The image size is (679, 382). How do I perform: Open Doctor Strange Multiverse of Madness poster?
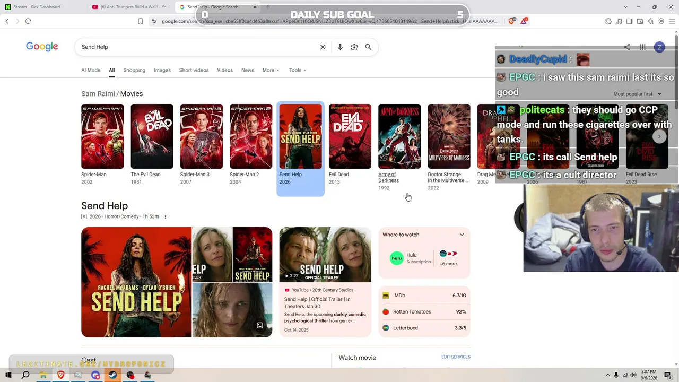coord(449,136)
